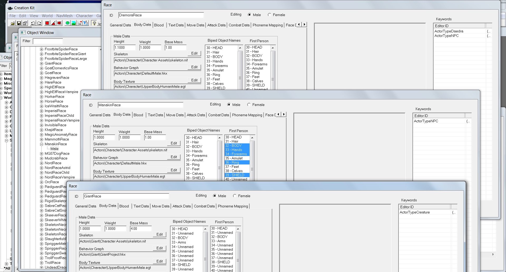Click the Undo toolbar icon

pyautogui.click(x=33, y=23)
